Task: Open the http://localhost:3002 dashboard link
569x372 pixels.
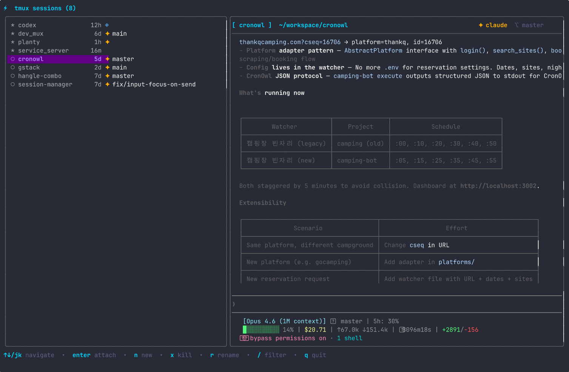Action: (498, 186)
